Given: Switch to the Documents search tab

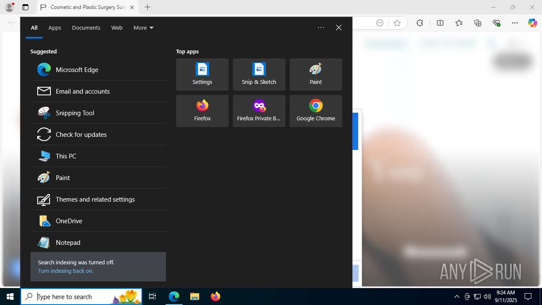Looking at the screenshot, I should [86, 28].
